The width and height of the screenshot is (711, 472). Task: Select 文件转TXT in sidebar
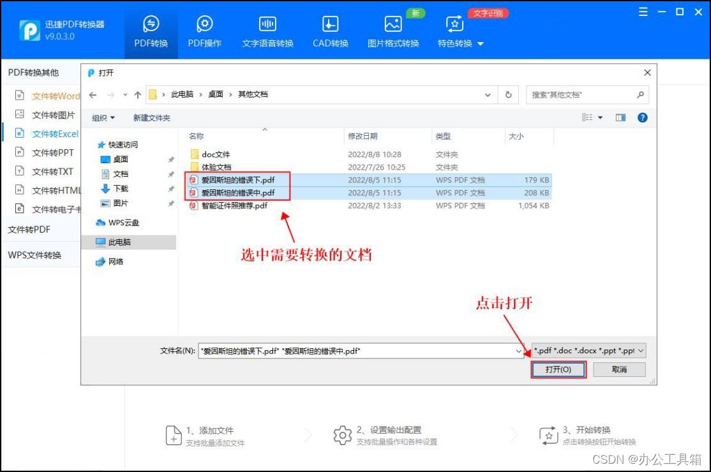coord(45,171)
